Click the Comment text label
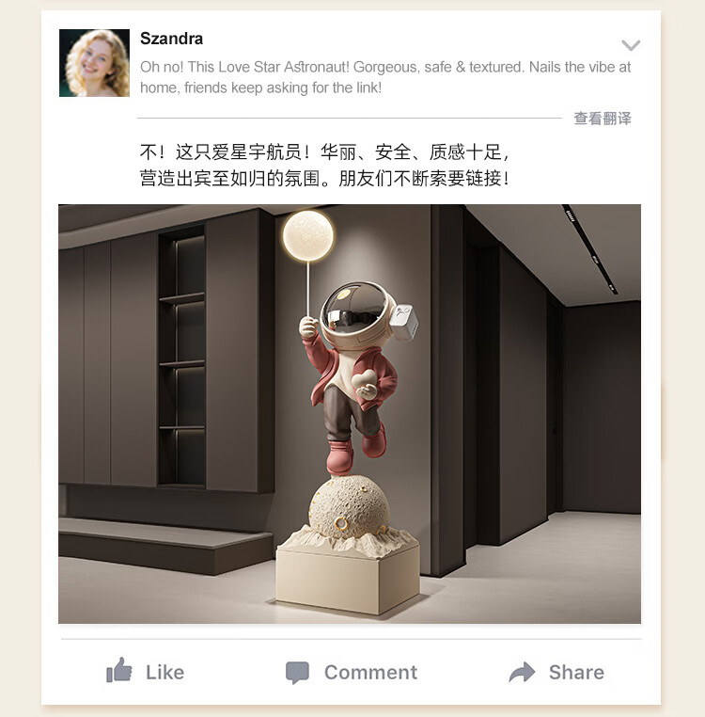The image size is (705, 717). coord(370,672)
